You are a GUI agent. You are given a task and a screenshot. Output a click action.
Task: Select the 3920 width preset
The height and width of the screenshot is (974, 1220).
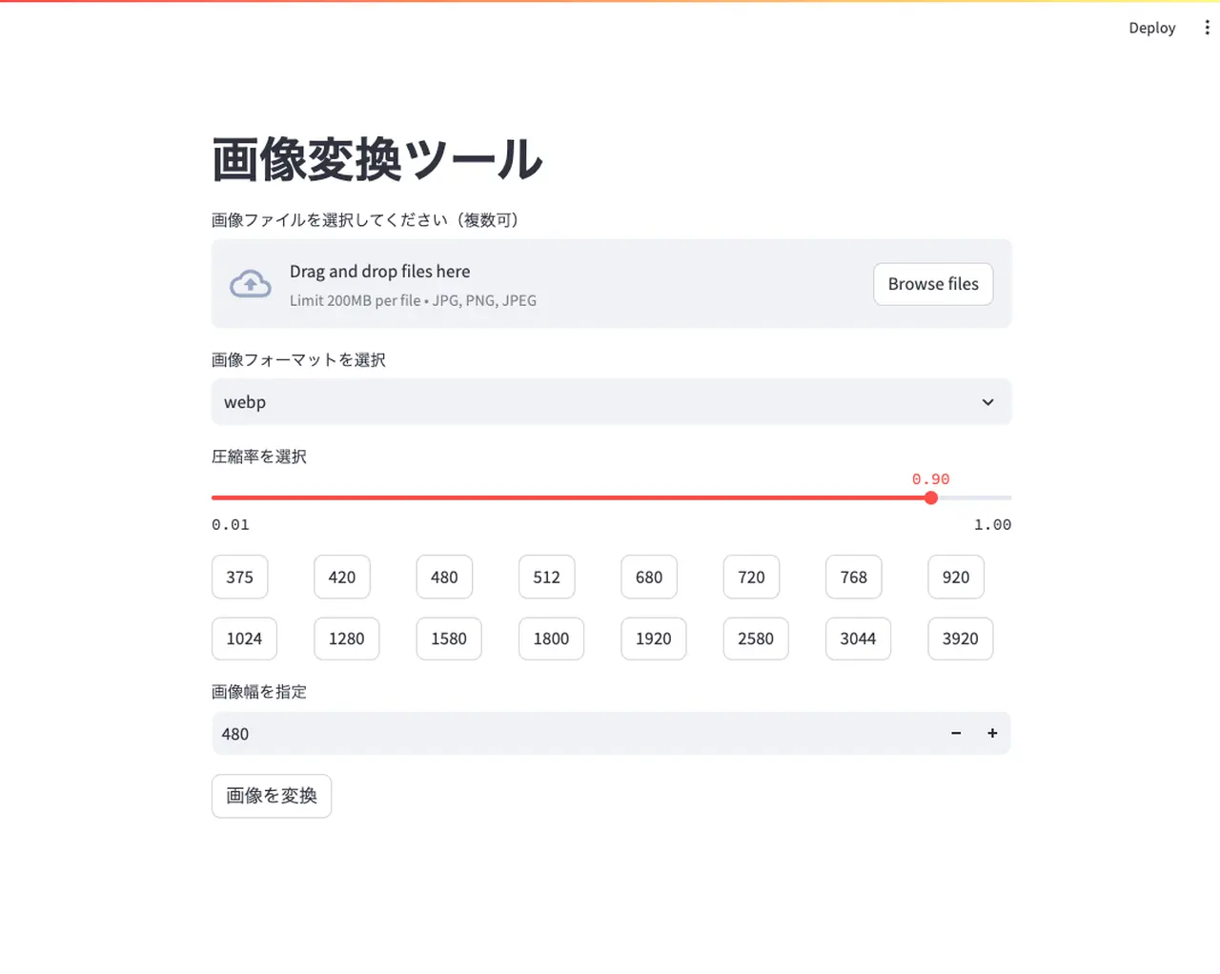[x=960, y=639]
